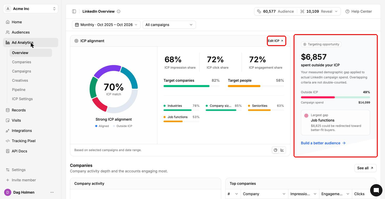
Task: Open the chat support bubble
Action: (x=376, y=190)
